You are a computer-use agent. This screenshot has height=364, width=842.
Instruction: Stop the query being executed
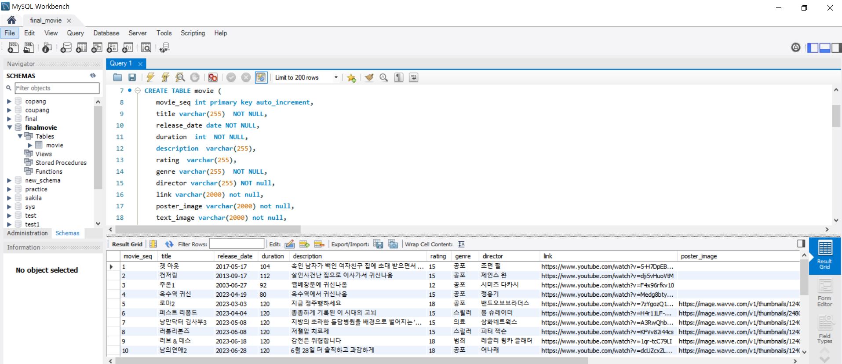195,77
